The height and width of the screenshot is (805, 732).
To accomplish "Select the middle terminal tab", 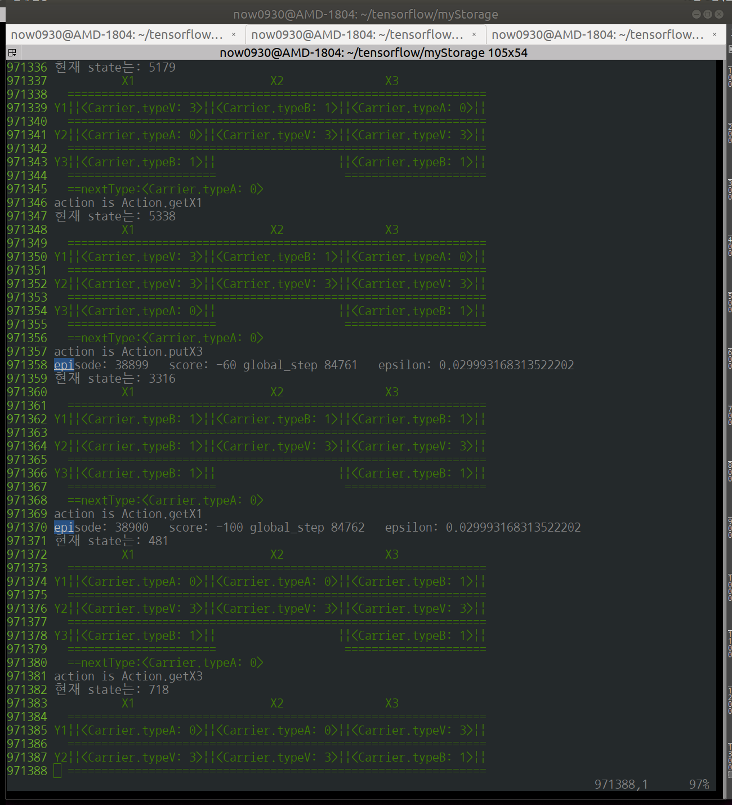I will pyautogui.click(x=357, y=35).
